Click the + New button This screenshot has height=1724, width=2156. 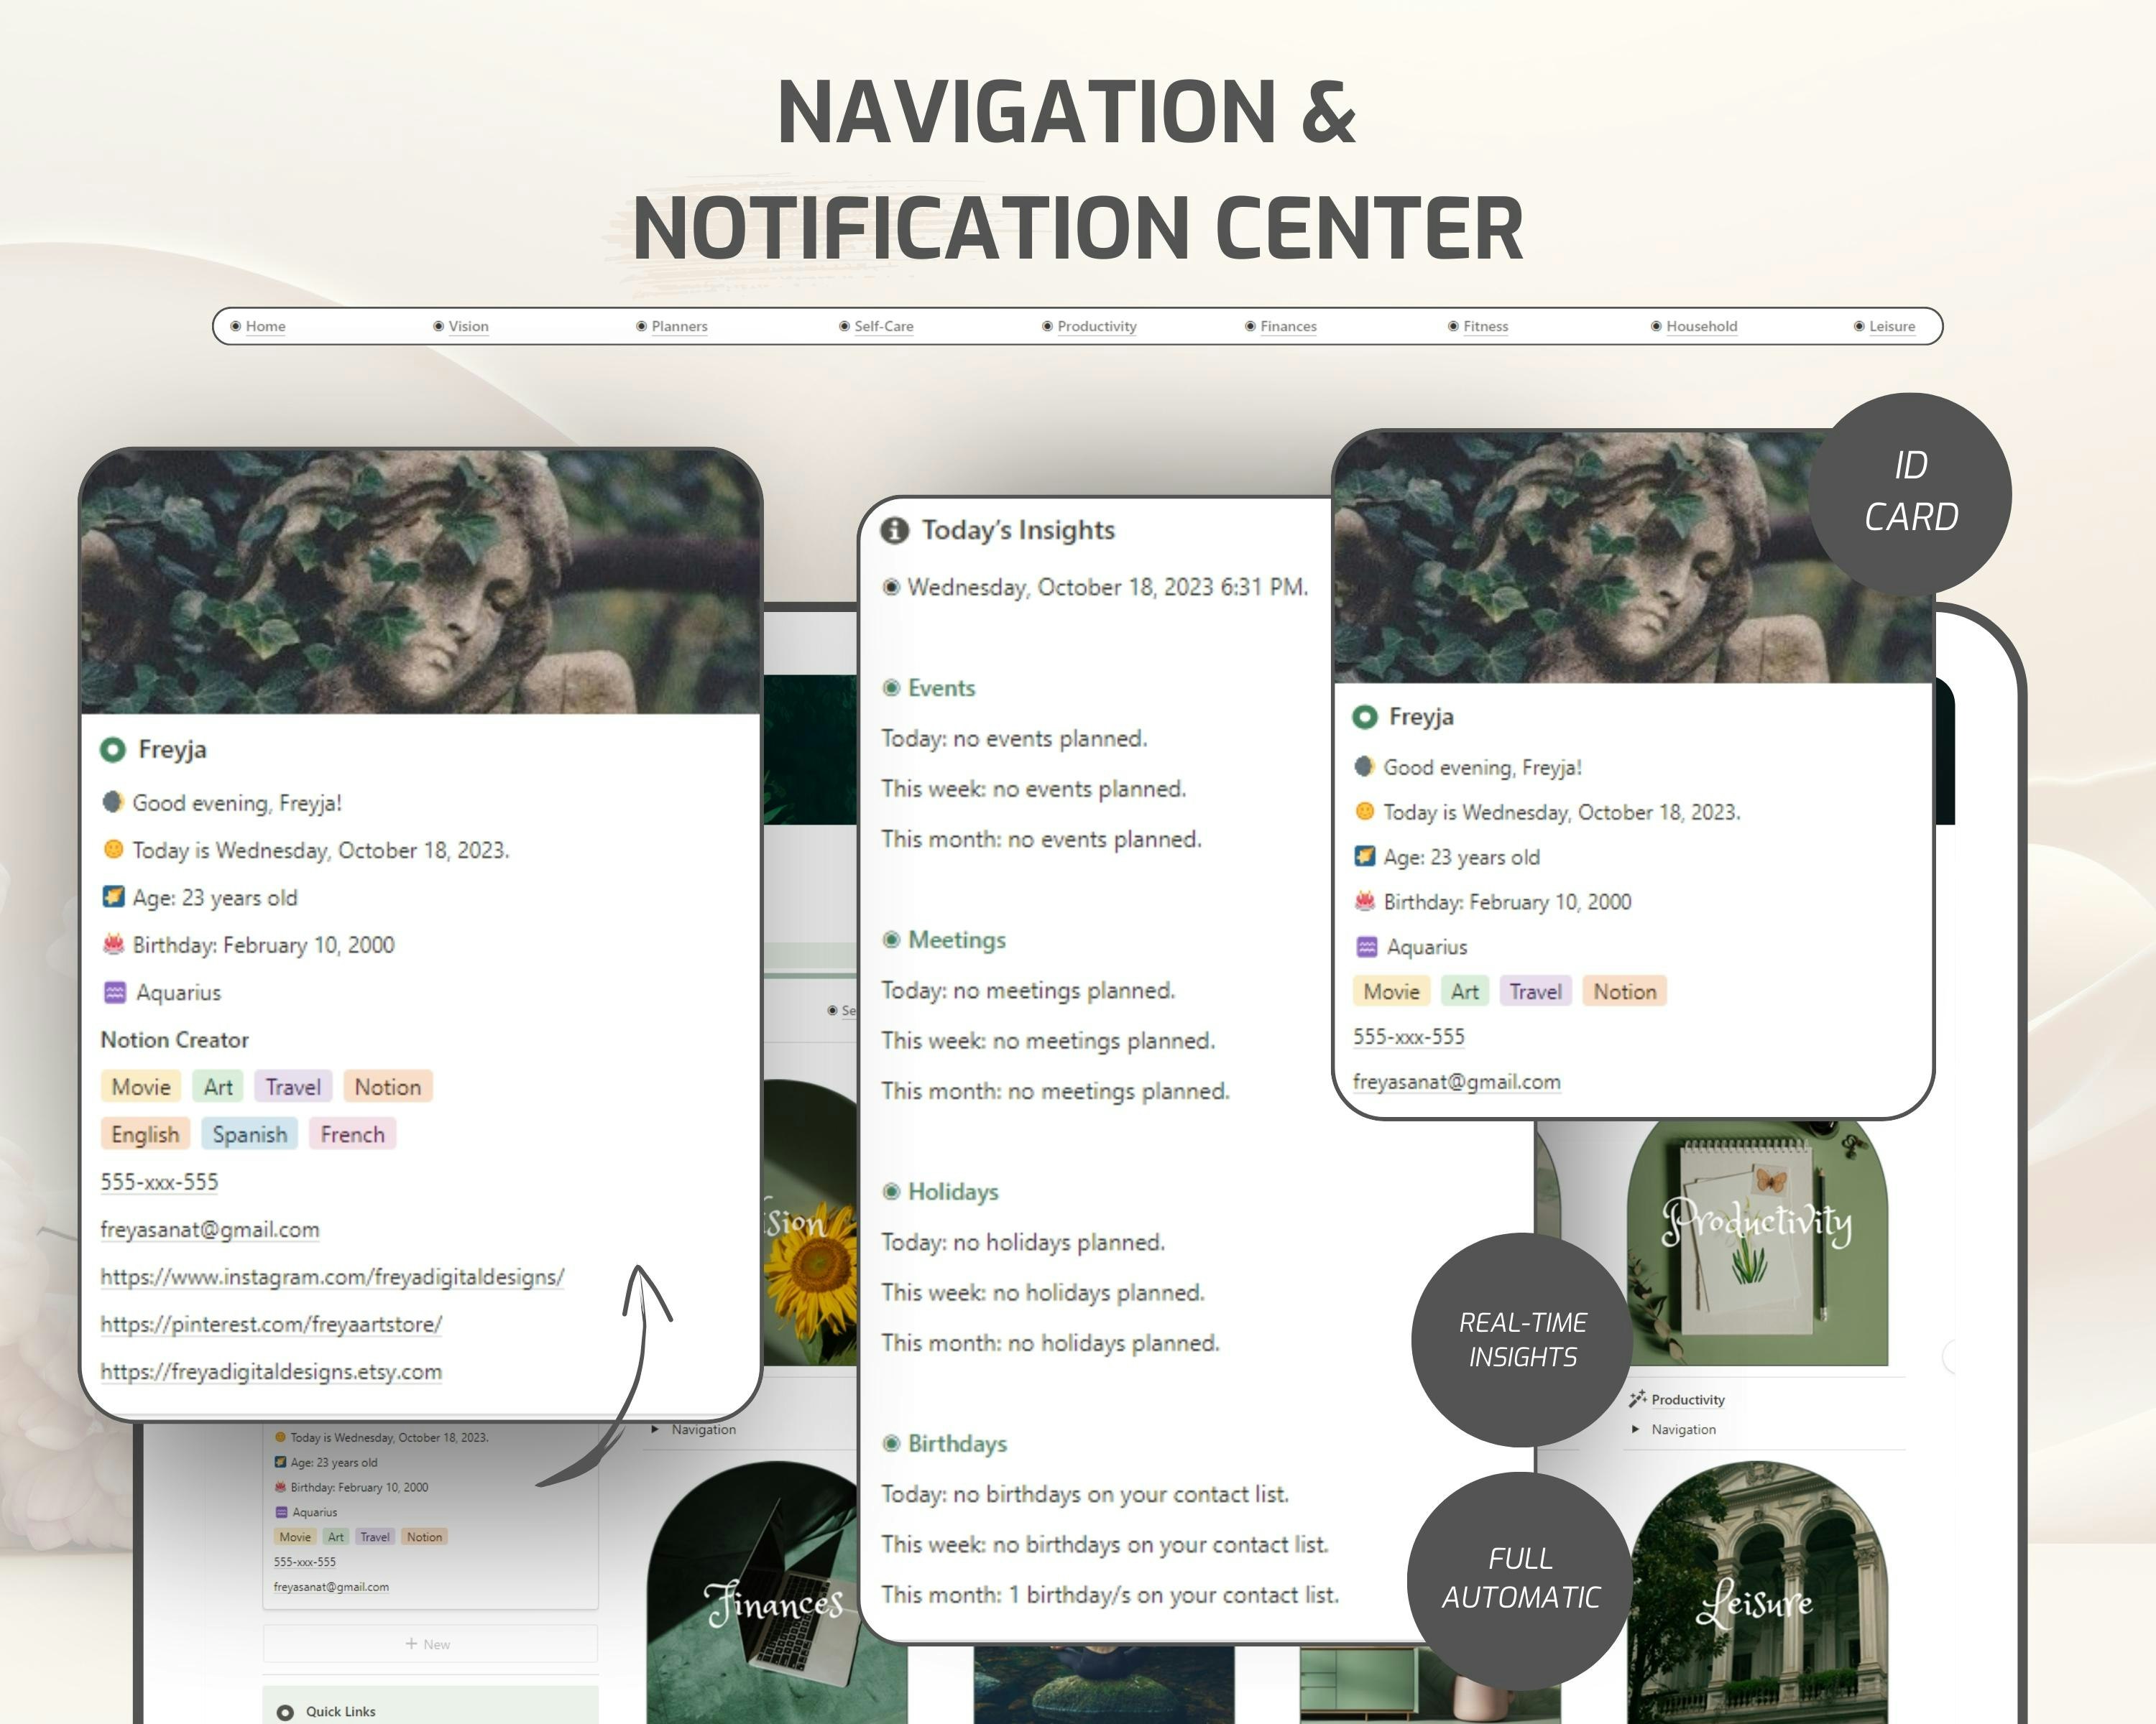click(x=430, y=1644)
